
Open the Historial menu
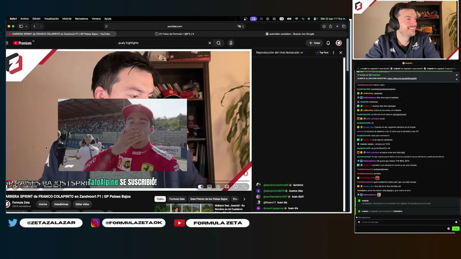click(x=67, y=19)
